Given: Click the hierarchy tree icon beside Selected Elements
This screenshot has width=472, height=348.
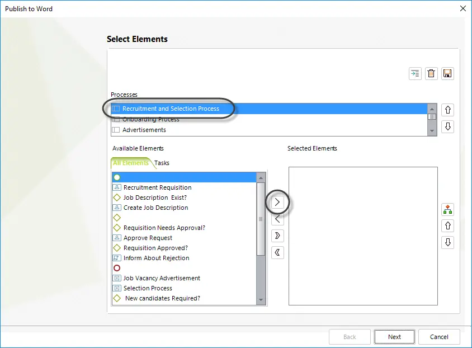Looking at the screenshot, I should pos(447,209).
